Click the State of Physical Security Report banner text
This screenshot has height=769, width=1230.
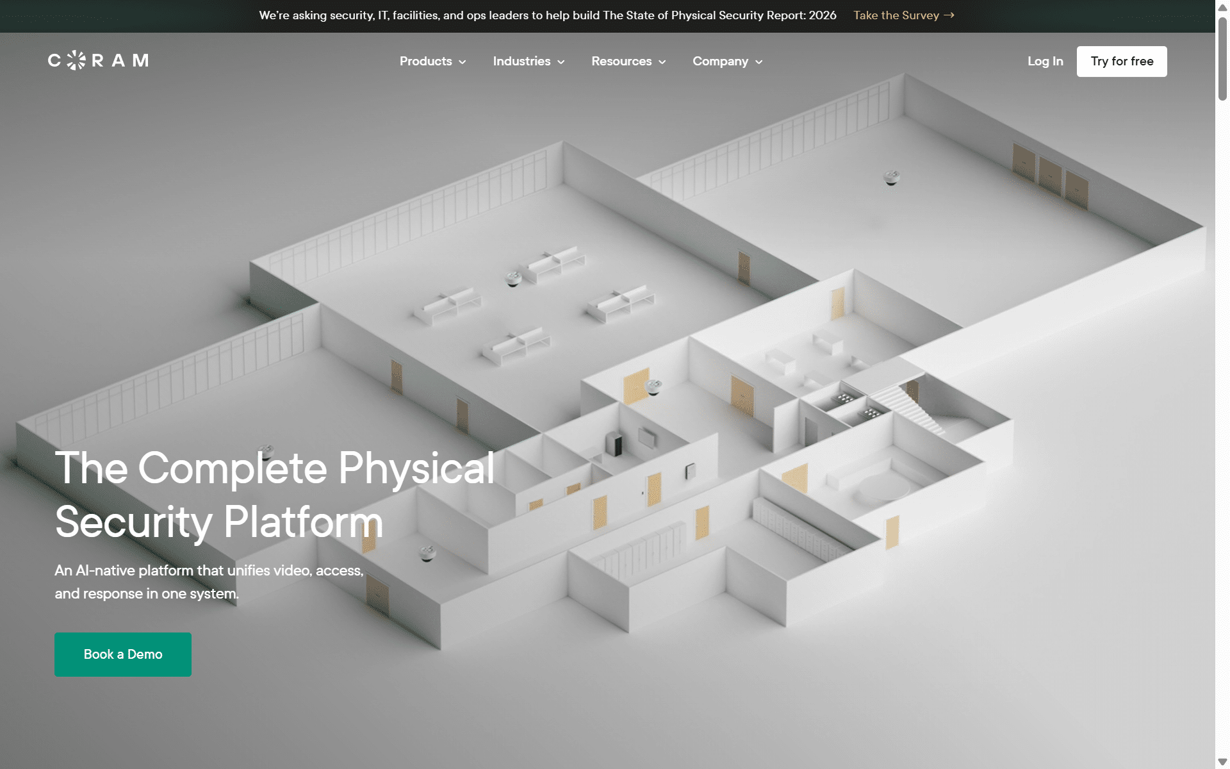[548, 15]
